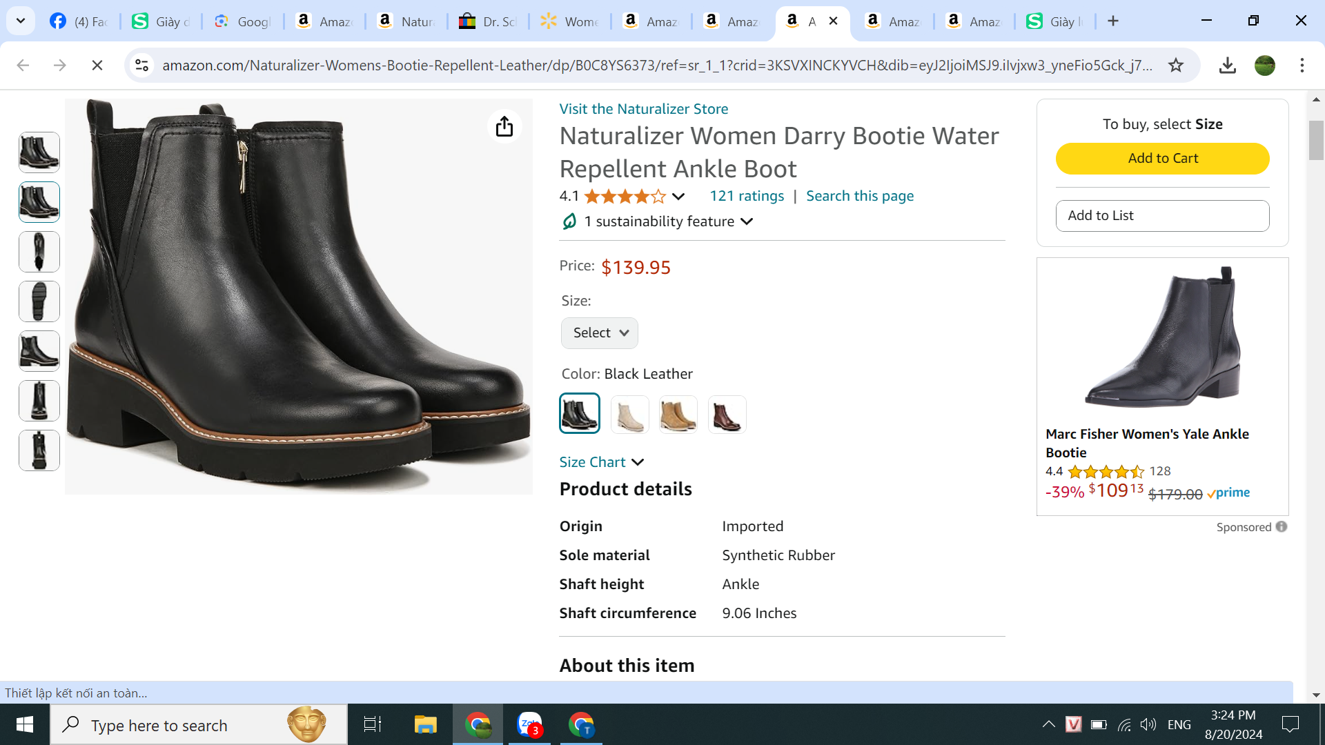Choose the tan suede color option

click(x=678, y=415)
